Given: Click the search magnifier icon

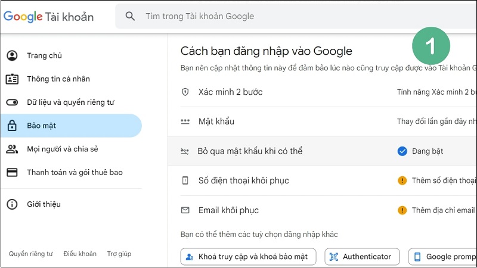Looking at the screenshot, I should tap(130, 16).
